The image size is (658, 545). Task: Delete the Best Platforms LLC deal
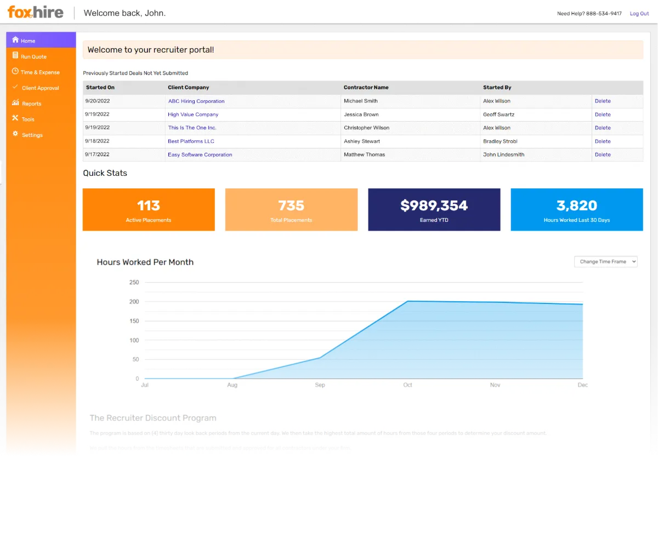(x=603, y=141)
